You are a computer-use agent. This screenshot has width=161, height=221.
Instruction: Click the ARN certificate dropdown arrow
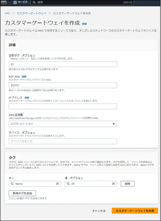coord(113,124)
